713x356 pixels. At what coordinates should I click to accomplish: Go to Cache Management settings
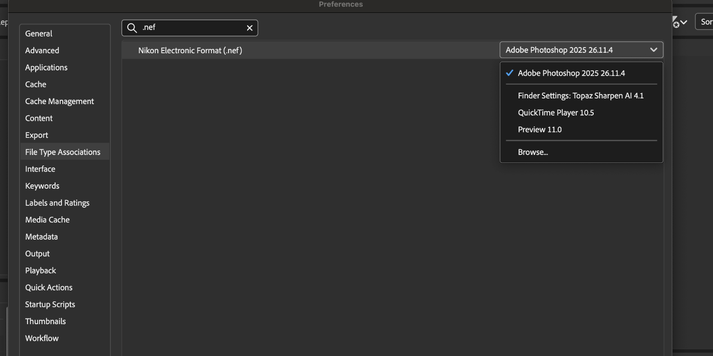(x=59, y=101)
